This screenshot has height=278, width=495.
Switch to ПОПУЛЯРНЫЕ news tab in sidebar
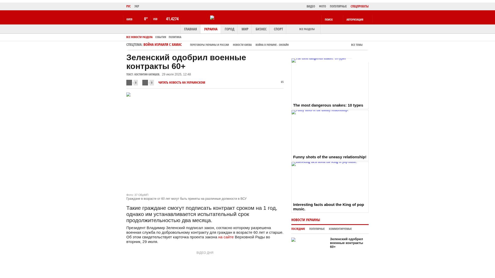point(317,229)
